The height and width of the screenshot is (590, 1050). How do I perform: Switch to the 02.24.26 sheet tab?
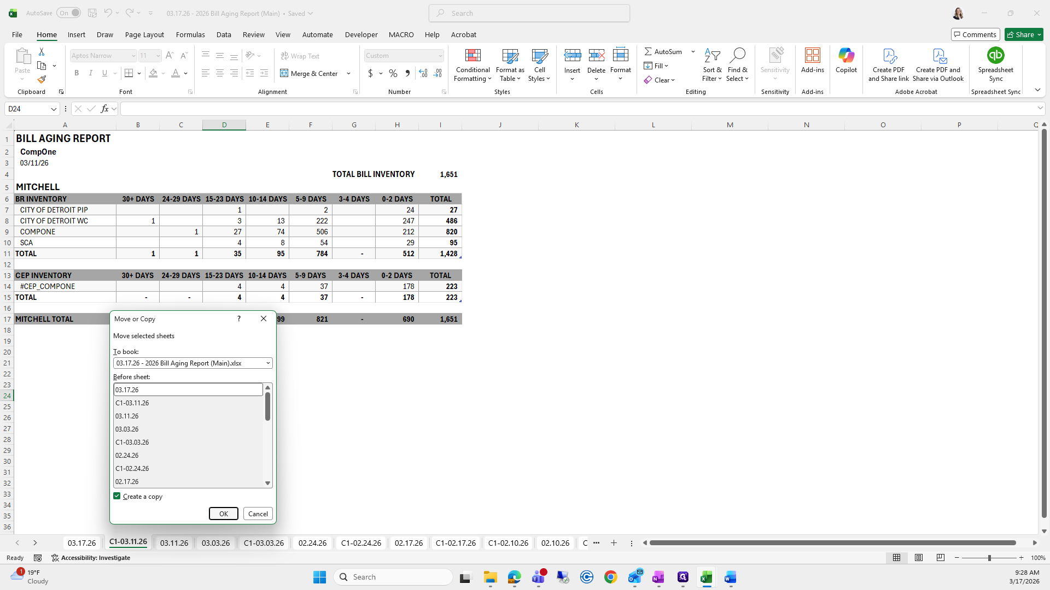[x=312, y=543]
